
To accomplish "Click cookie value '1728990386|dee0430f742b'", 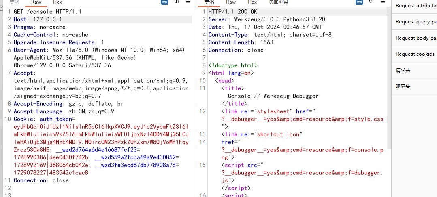I will pos(51,157).
